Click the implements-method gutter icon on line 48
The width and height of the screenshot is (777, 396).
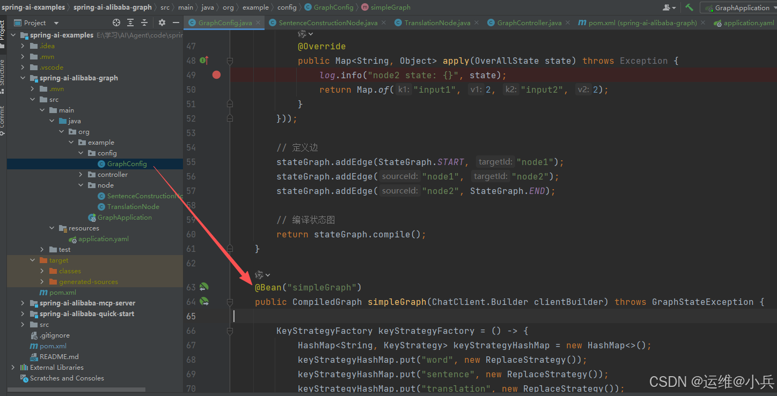204,61
